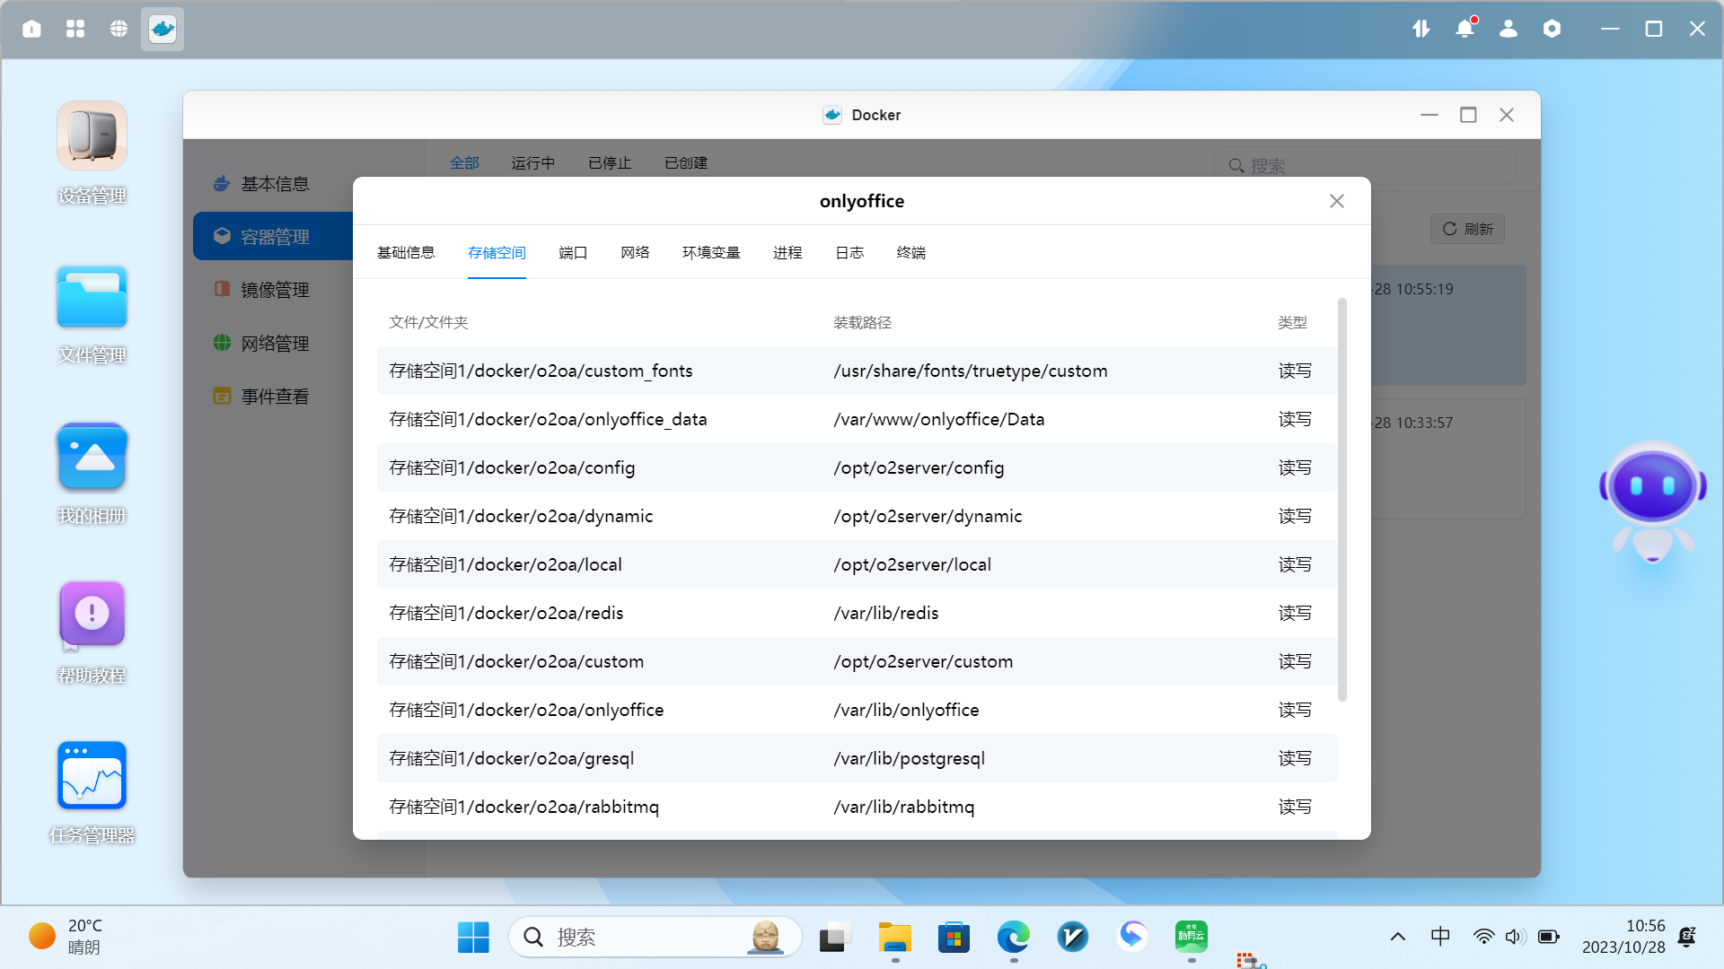1724x969 pixels.
Task: Click the Docker container 搜索 search field
Action: tap(1365, 166)
